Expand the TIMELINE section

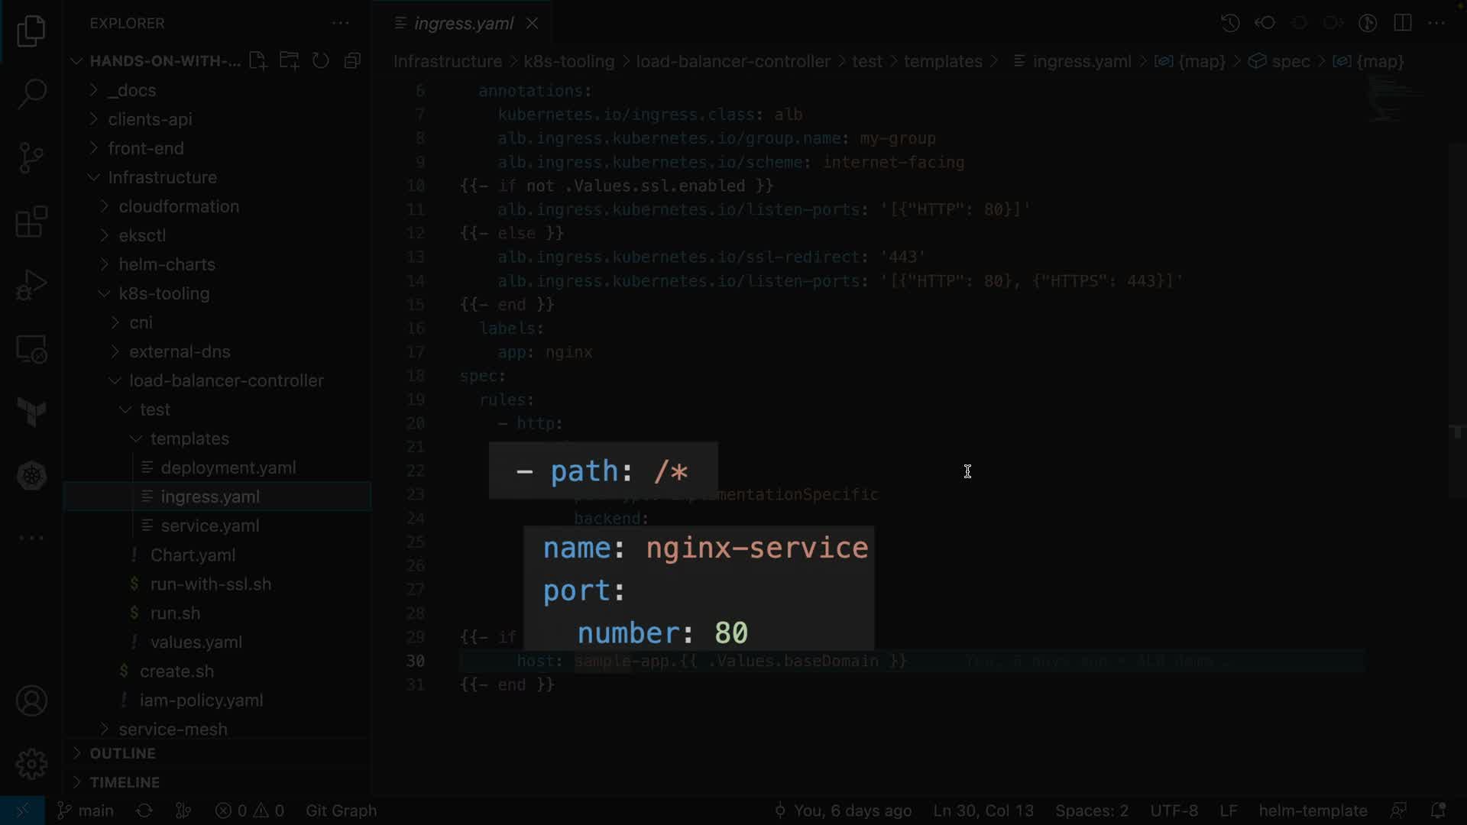(125, 782)
